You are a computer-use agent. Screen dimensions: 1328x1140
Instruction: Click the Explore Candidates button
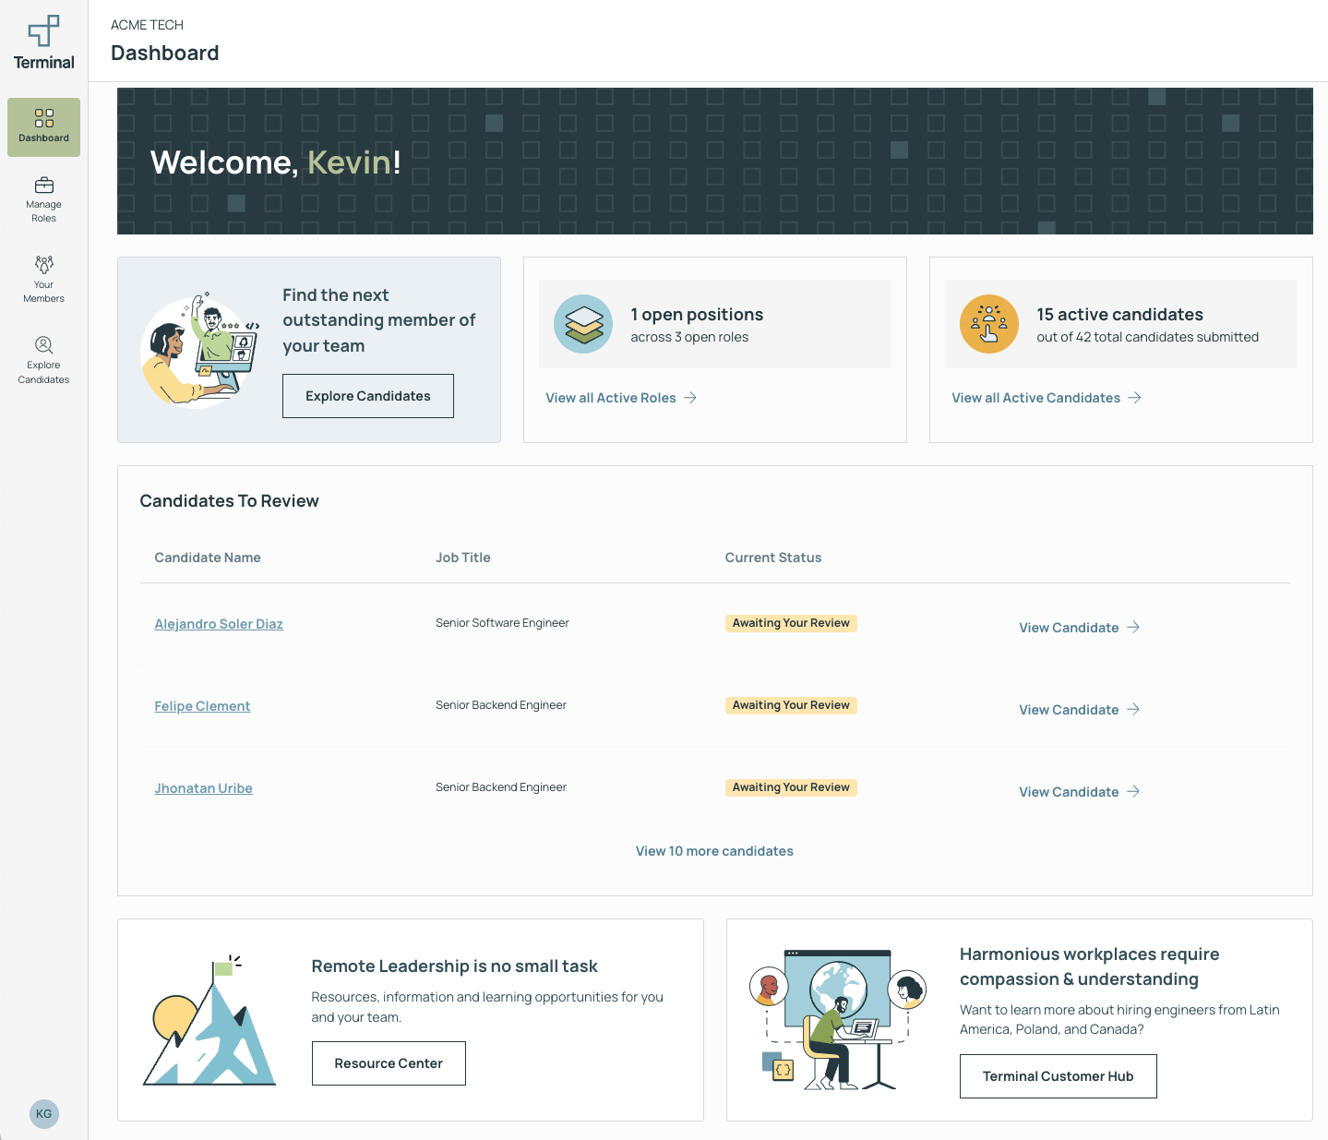pos(367,395)
